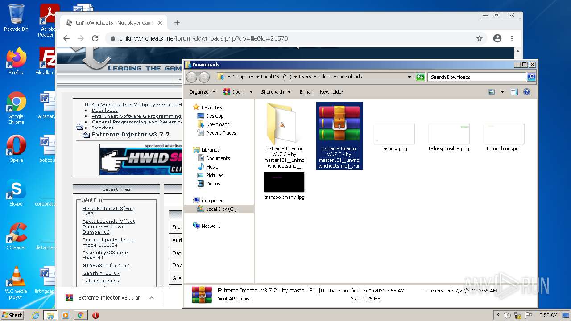Show hidden system tray icons arrow
Screen dimensions: 571x321
pos(497,315)
